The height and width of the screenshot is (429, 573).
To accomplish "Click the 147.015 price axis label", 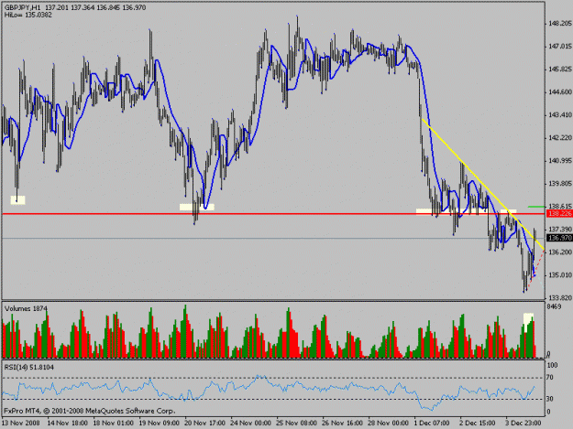I will coord(559,47).
